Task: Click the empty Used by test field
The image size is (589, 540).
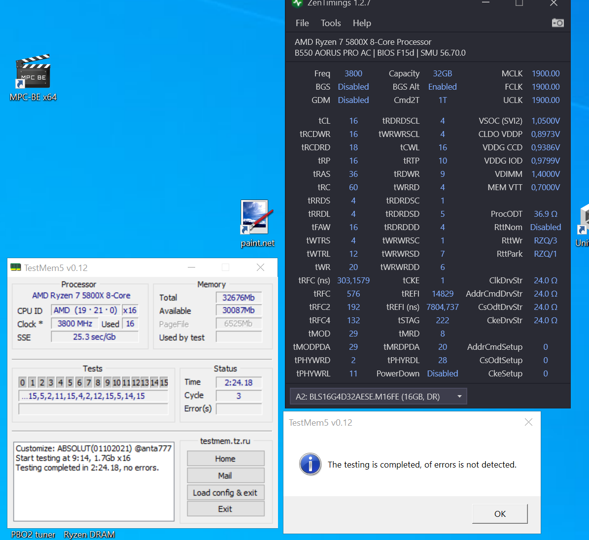Action: 239,337
